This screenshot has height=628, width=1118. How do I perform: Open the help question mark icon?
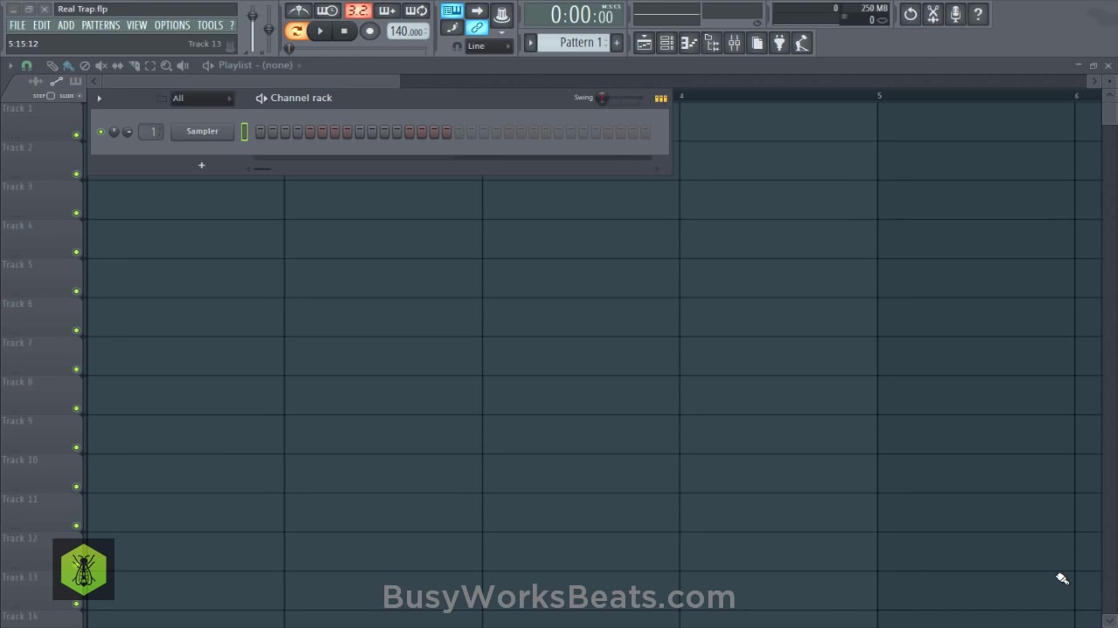[x=978, y=14]
